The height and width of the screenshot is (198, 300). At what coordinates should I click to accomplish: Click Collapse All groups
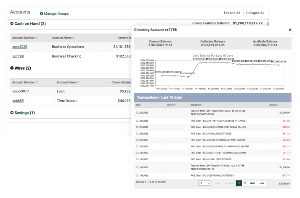255,13
